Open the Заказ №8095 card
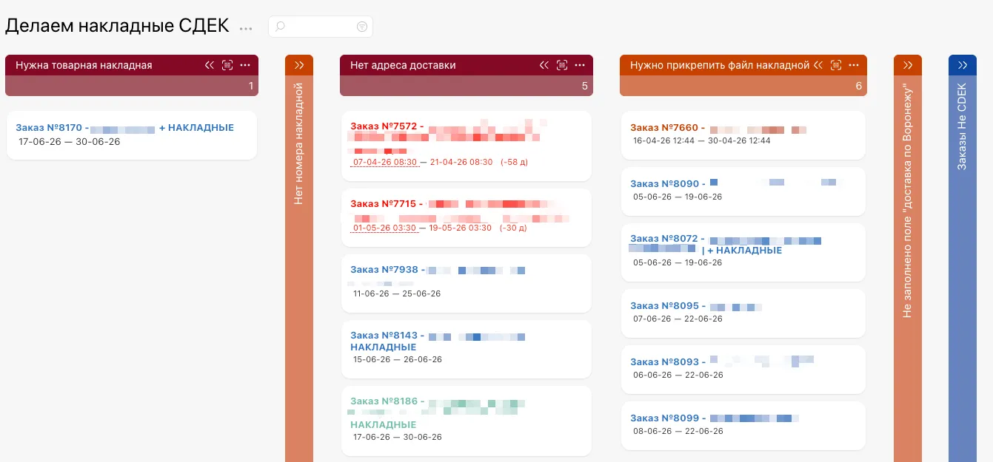This screenshot has height=462, width=993. (x=743, y=313)
